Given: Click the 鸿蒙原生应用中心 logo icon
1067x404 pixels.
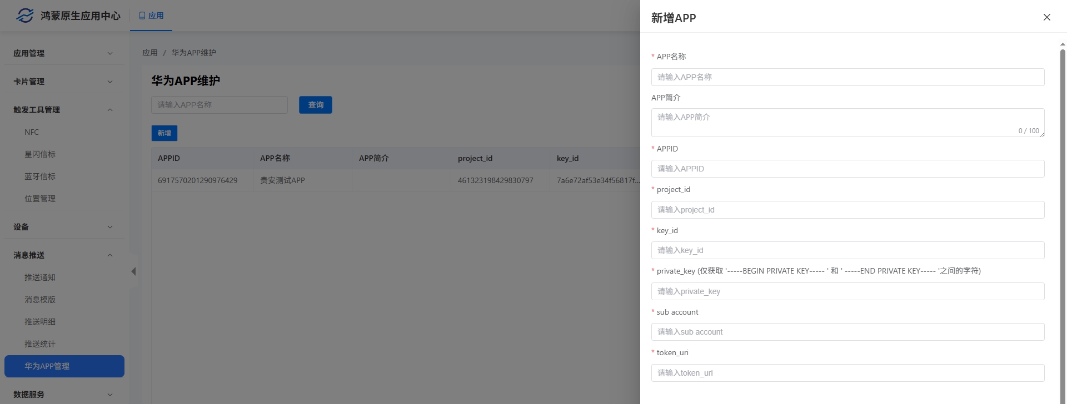Looking at the screenshot, I should click(24, 16).
